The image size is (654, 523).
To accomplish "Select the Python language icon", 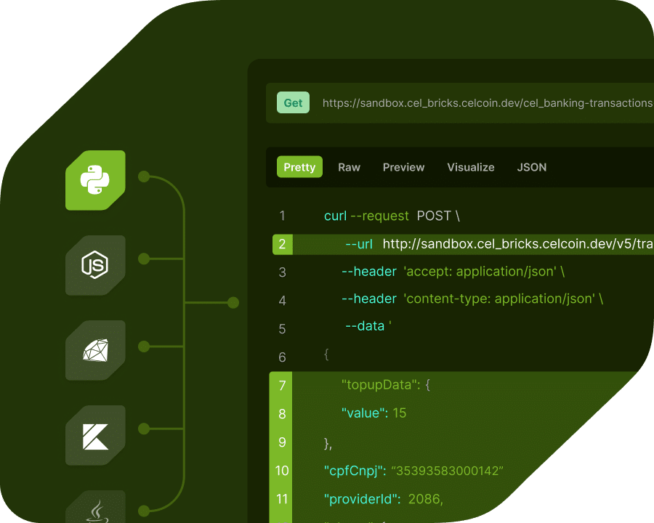I will pyautogui.click(x=95, y=180).
